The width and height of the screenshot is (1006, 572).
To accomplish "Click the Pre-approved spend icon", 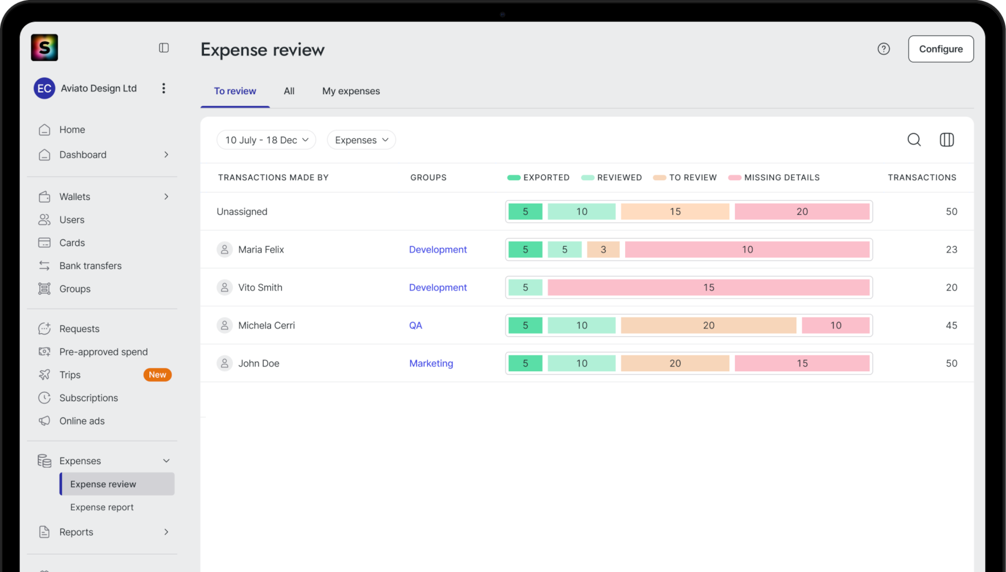I will 45,351.
